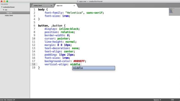This screenshot has height=101, width=180.
Task: Click the 'center' text-align value
Action: [x=69, y=51]
